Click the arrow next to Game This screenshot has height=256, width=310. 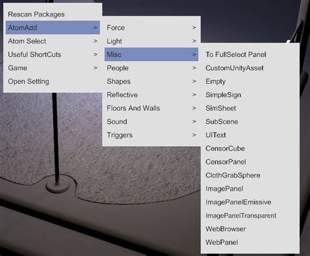click(95, 68)
